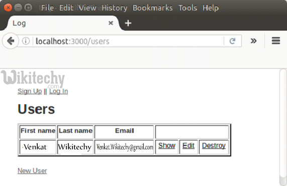The width and height of the screenshot is (287, 186).
Task: Open the File menu
Action: coord(47,8)
